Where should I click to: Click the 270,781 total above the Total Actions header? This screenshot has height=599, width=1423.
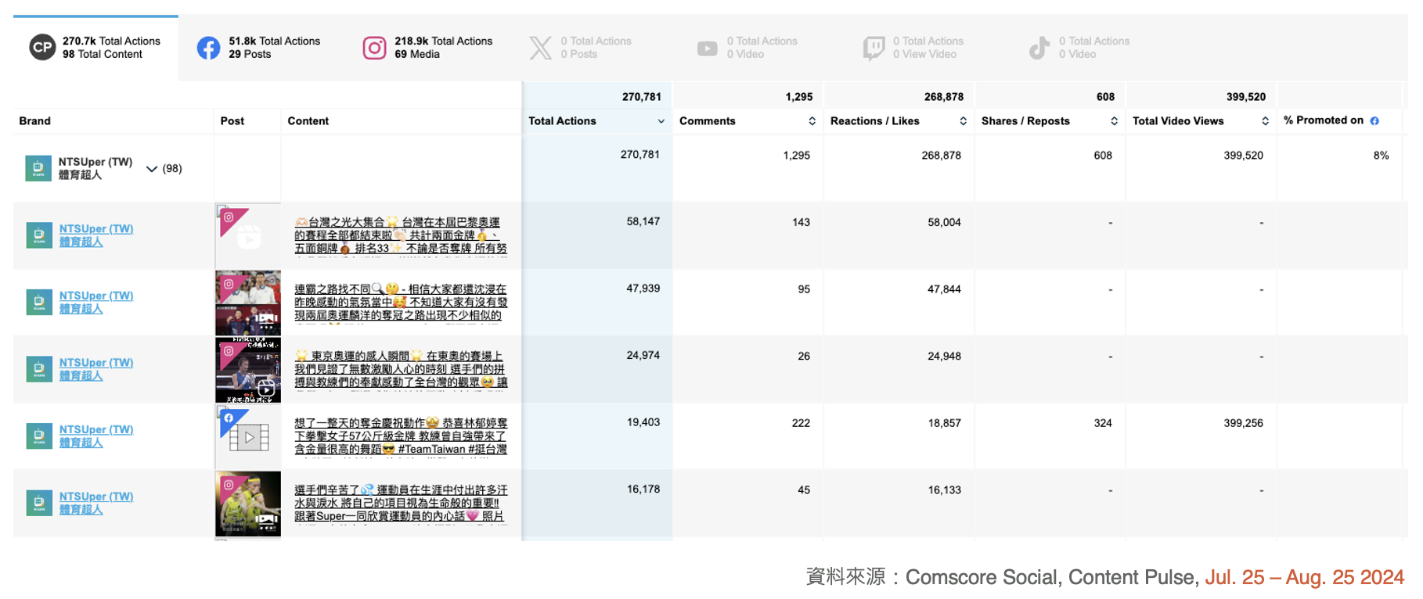pyautogui.click(x=642, y=97)
